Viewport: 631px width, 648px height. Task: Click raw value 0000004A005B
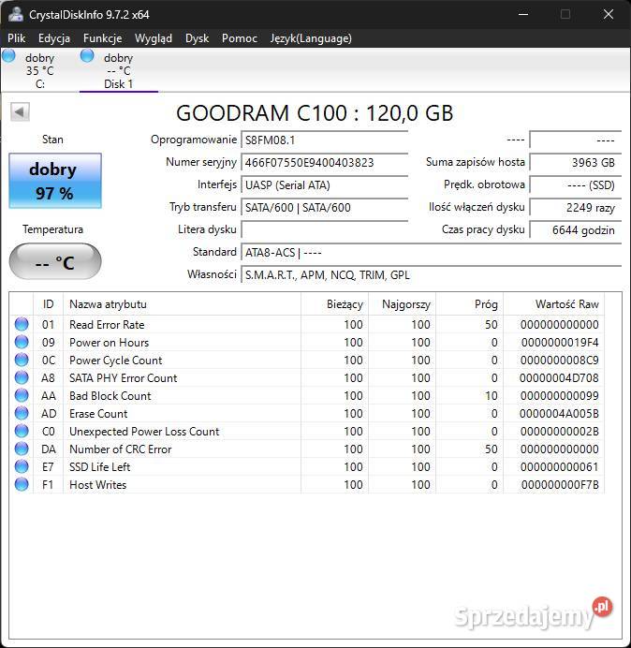pos(559,414)
